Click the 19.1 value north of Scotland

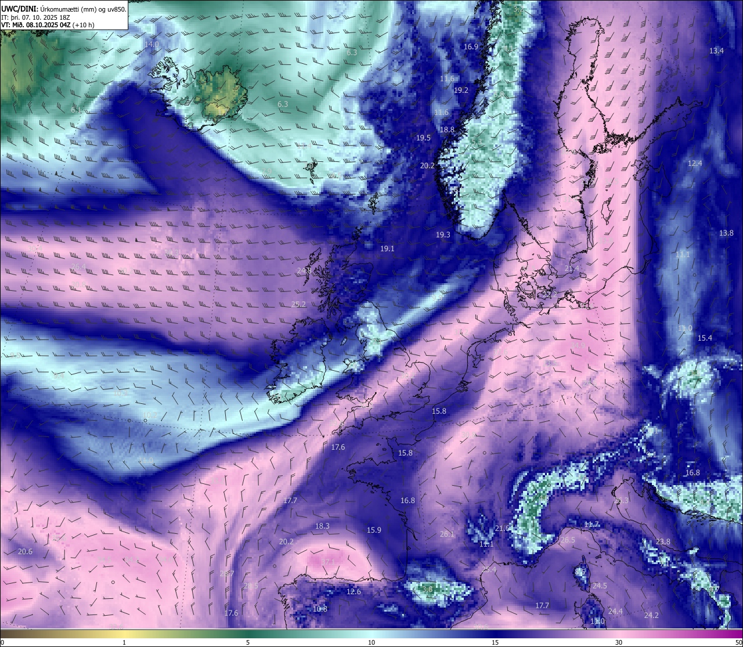387,248
